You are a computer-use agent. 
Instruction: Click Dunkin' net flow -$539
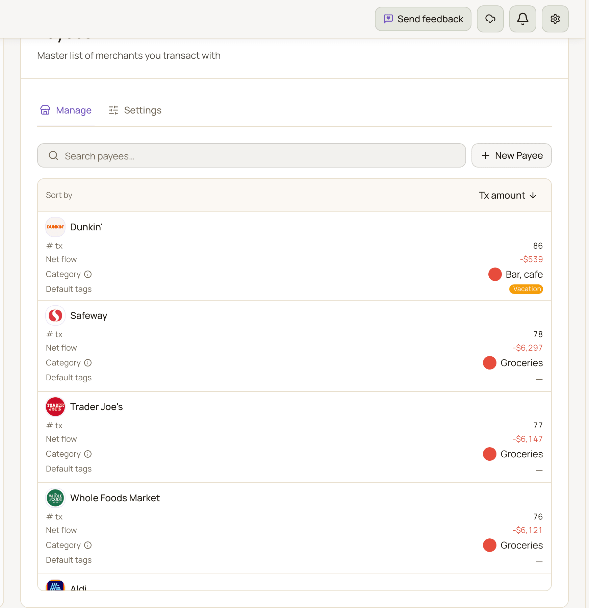tap(531, 259)
